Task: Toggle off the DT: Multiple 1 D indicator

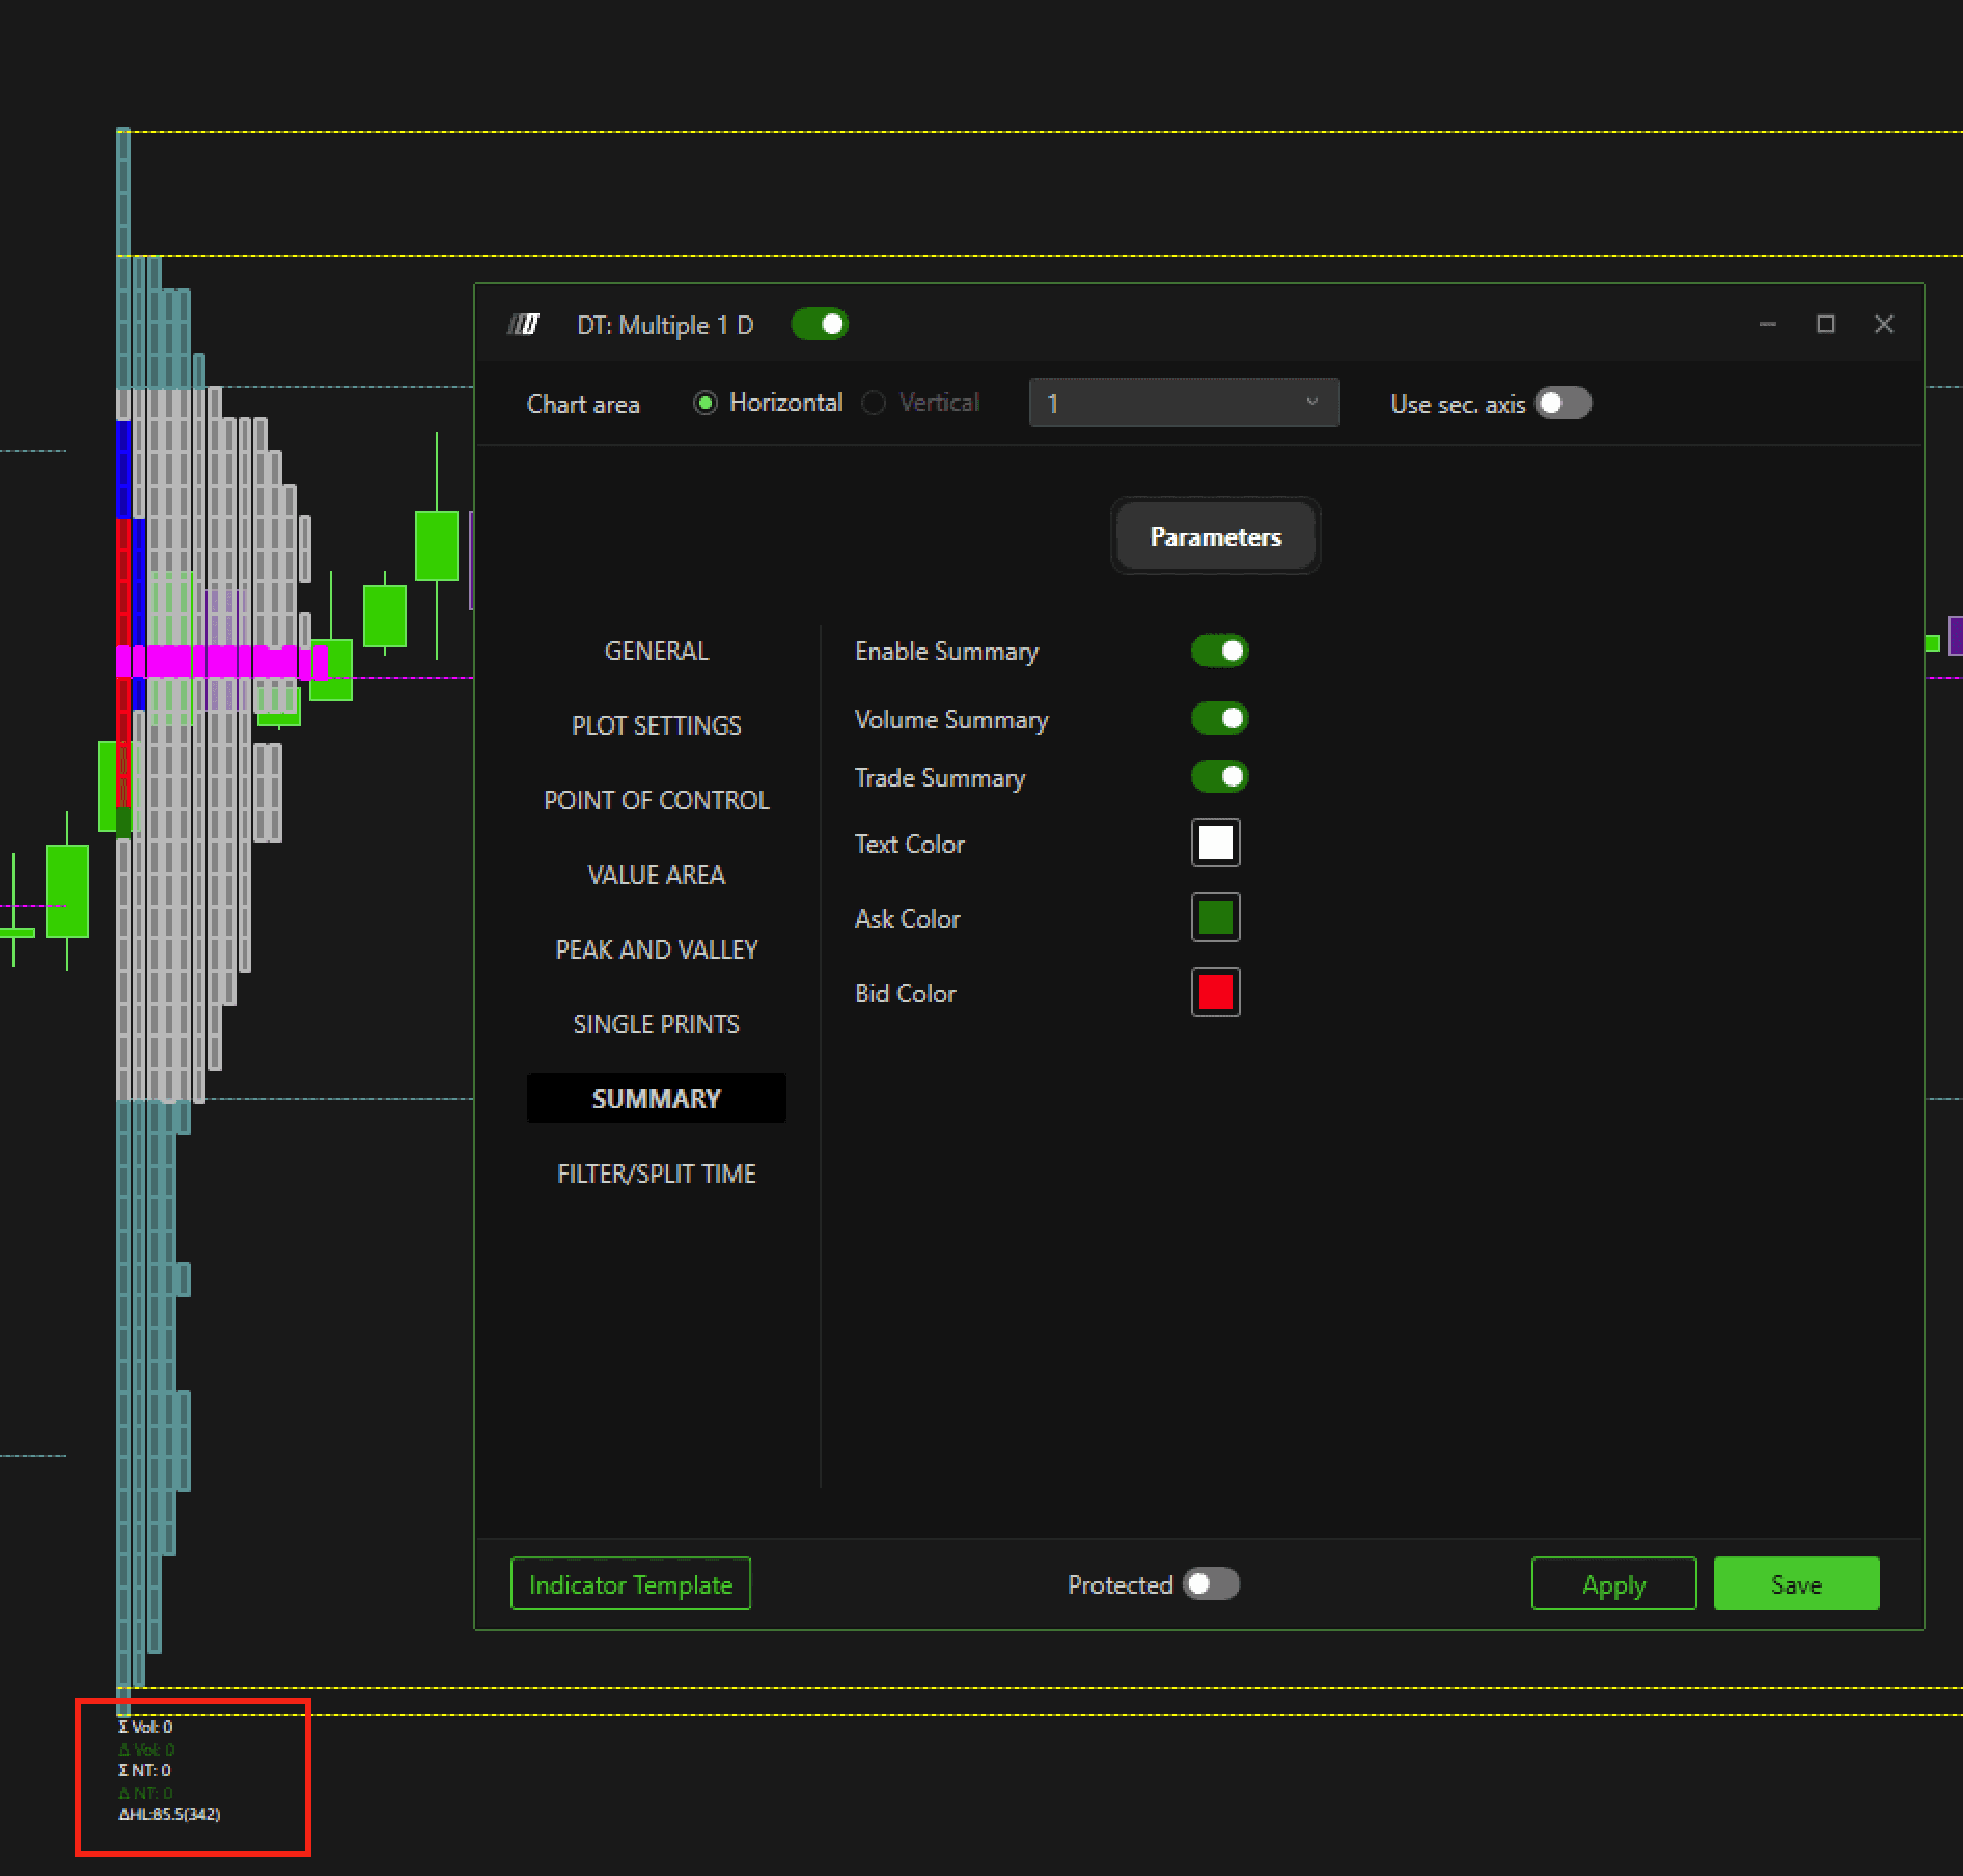Action: tap(819, 324)
